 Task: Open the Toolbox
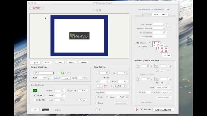pyautogui.click(x=48, y=63)
